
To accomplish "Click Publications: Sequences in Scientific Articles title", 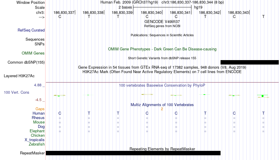I will (x=162, y=35).
